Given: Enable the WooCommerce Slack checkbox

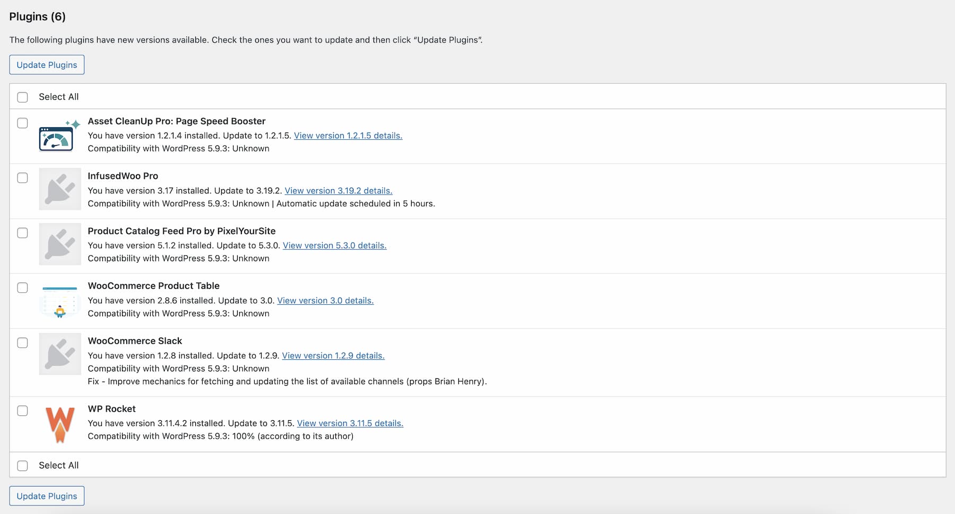Looking at the screenshot, I should point(22,343).
